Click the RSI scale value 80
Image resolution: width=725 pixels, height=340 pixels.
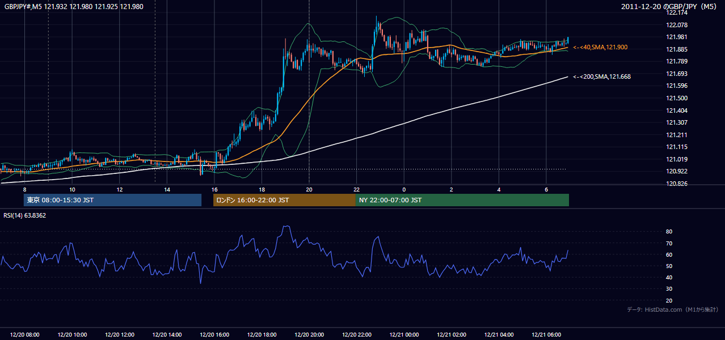tap(669, 232)
